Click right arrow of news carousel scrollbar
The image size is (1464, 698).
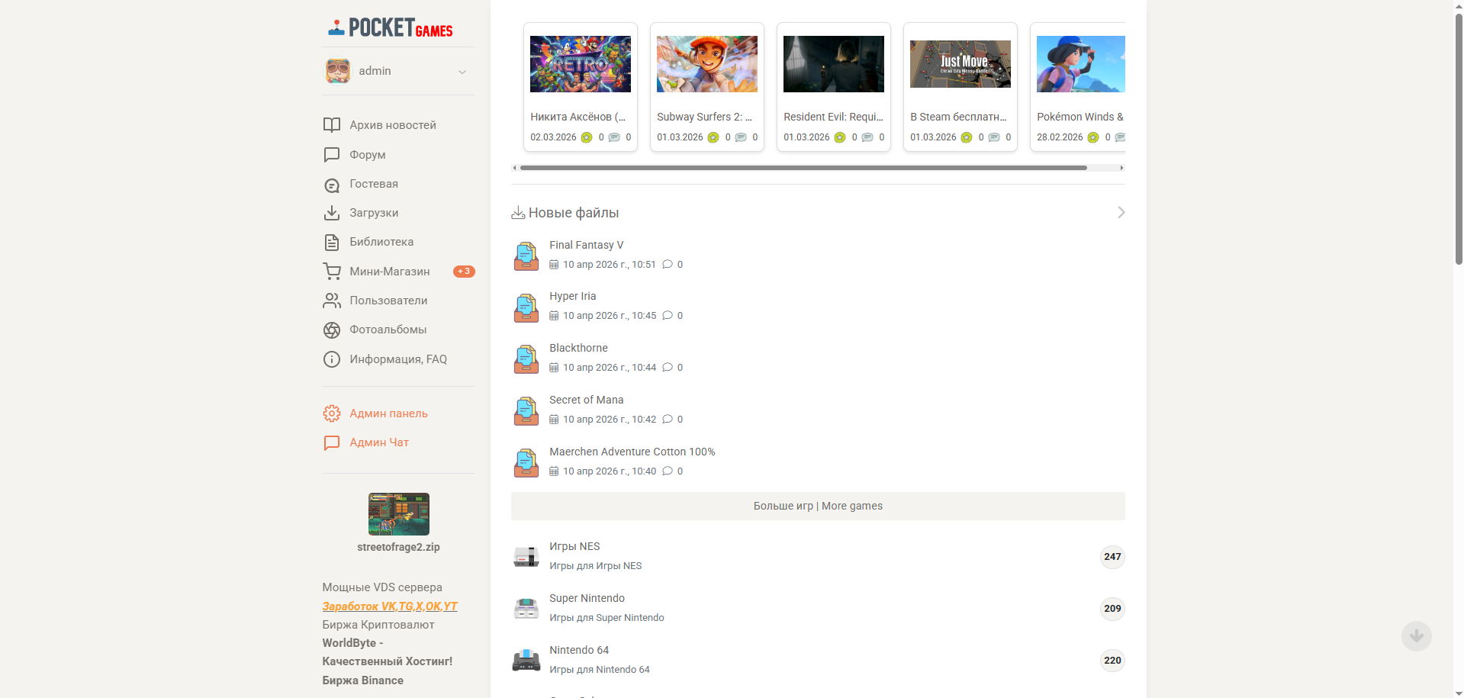(1121, 168)
